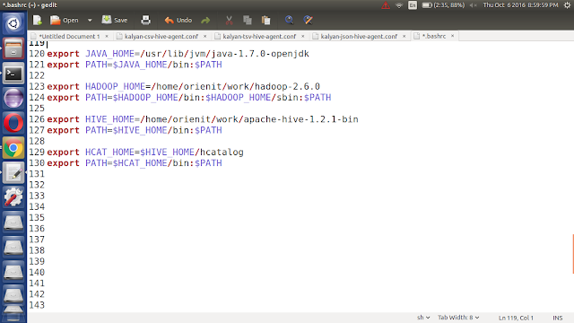Expand the recent files dropdown arrow
574x323 pixels.
pos(90,20)
